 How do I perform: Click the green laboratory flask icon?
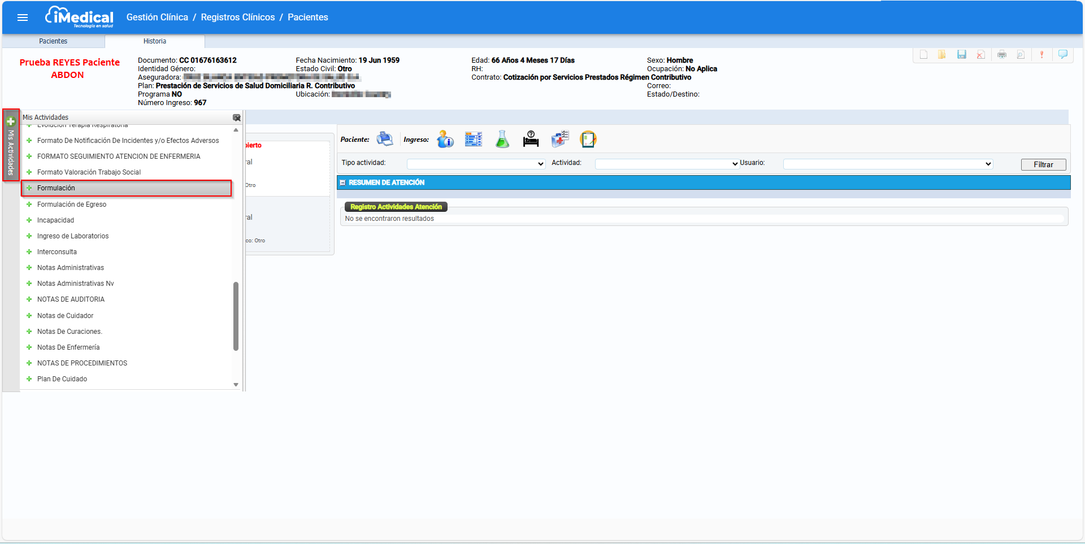pyautogui.click(x=502, y=139)
